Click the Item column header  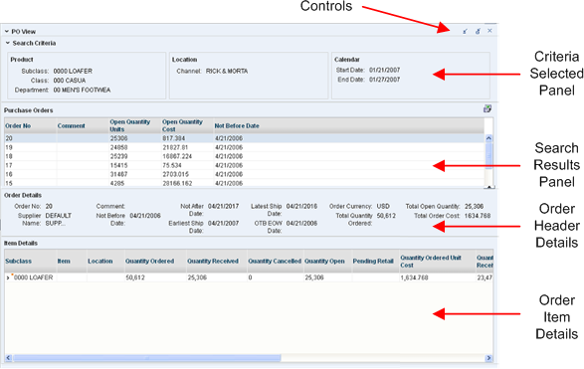pos(64,261)
